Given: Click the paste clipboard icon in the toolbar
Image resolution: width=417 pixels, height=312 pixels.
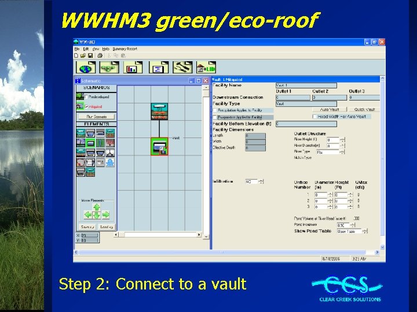Looking at the screenshot, I should coord(123,55).
